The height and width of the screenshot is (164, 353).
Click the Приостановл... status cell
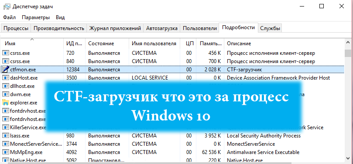click(106, 161)
